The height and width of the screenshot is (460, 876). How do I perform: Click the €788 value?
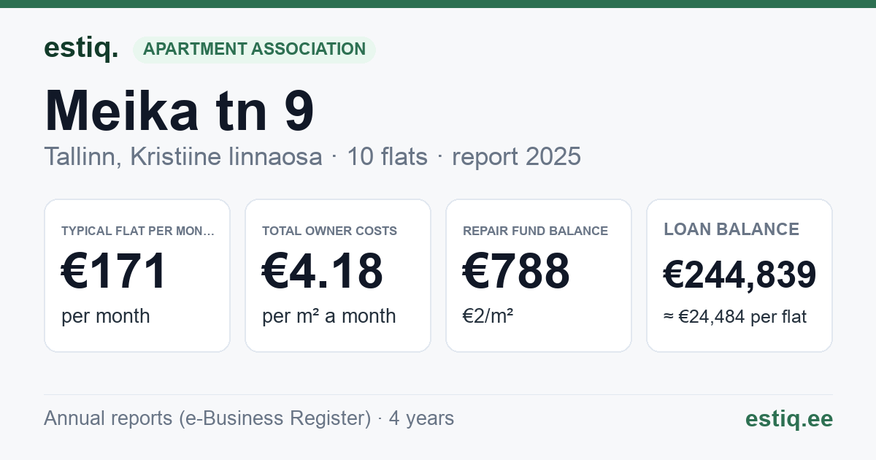516,271
